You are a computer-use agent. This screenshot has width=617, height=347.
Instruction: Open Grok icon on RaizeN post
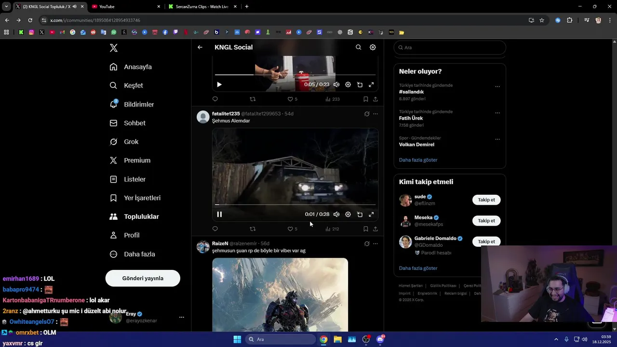click(367, 244)
